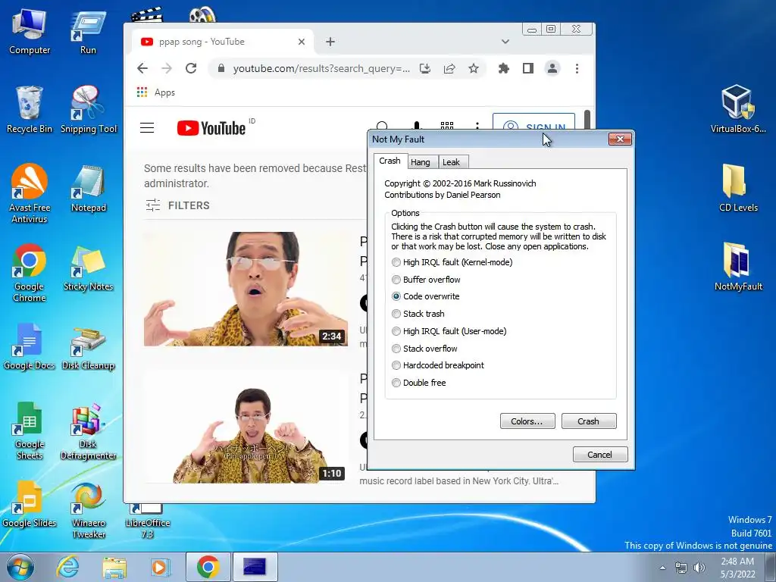Click the YouTube logo
Screen dimensions: 776x582
click(x=211, y=128)
